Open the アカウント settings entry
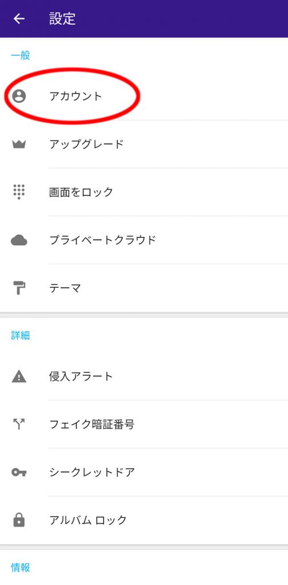 pos(144,96)
